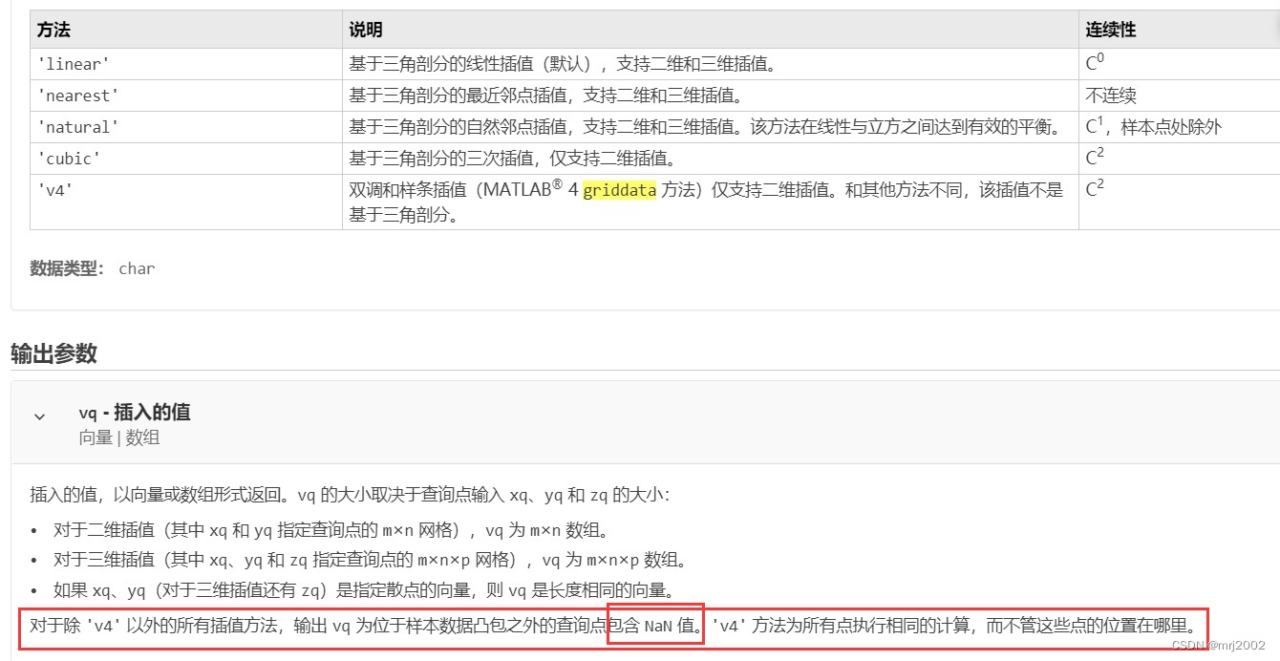1280x661 pixels.
Task: Click the 'linear' description about 线性插值
Action: click(563, 64)
